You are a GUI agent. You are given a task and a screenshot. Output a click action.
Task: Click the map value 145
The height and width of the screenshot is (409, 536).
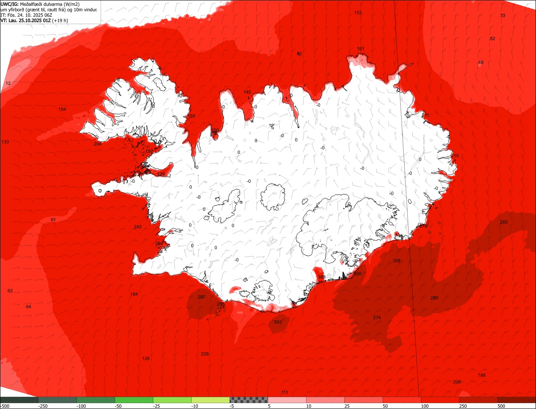(247, 92)
